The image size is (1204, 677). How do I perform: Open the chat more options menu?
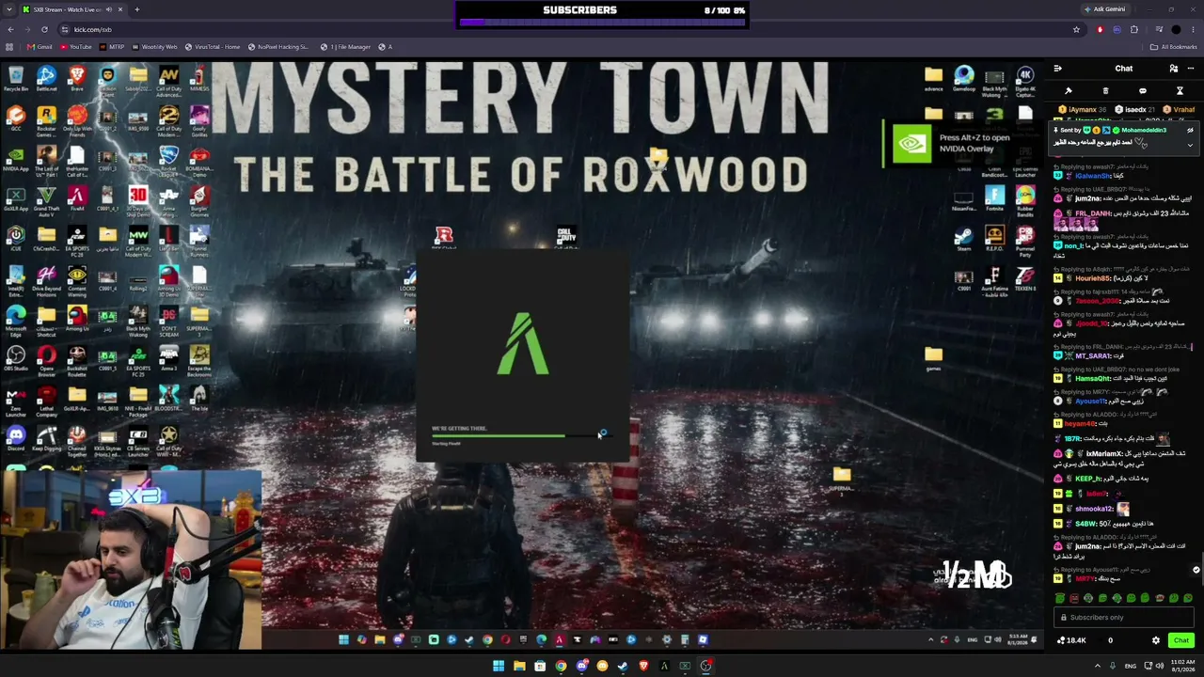coord(1190,69)
